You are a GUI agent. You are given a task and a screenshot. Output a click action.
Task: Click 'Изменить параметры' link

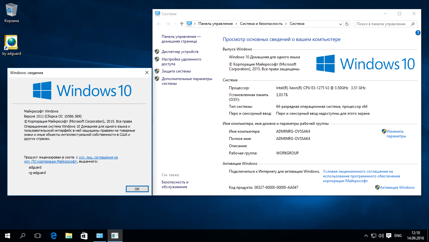pyautogui.click(x=396, y=134)
